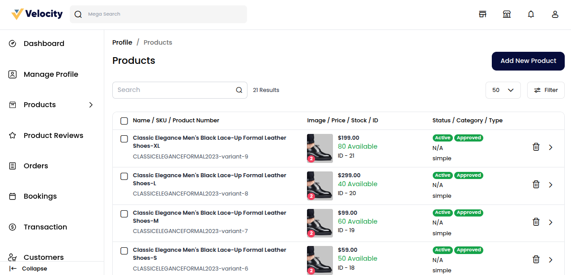The image size is (571, 275).
Task: Click the Add New Product button
Action: [528, 61]
